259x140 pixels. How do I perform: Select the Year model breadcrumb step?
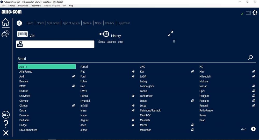click(53, 23)
